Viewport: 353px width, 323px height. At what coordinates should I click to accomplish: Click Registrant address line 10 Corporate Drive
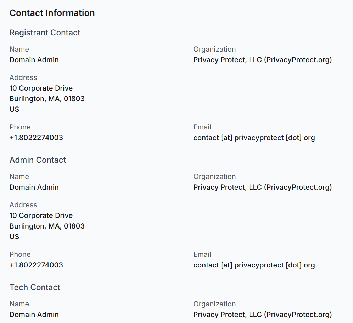click(41, 88)
